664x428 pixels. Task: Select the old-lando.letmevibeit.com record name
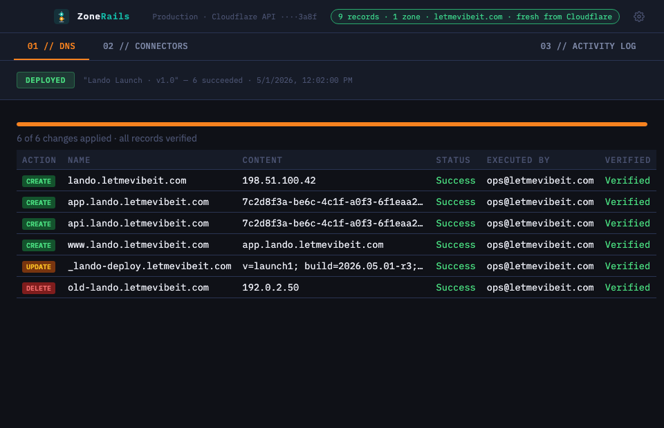tap(138, 287)
